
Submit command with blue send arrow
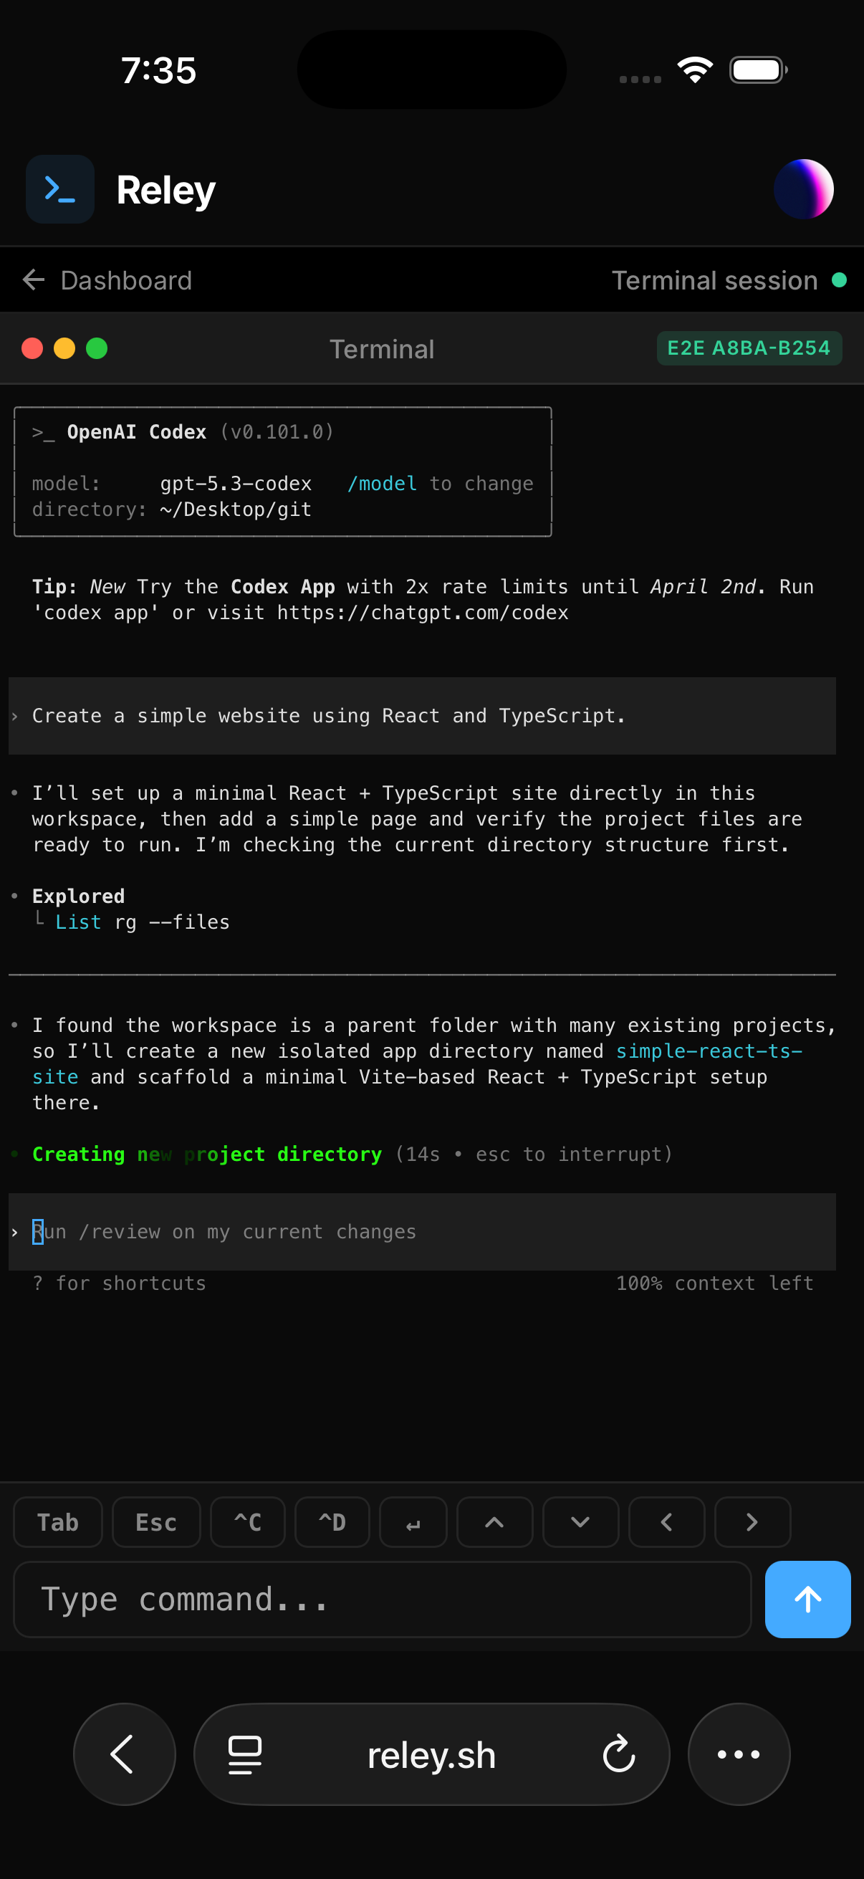click(x=807, y=1599)
